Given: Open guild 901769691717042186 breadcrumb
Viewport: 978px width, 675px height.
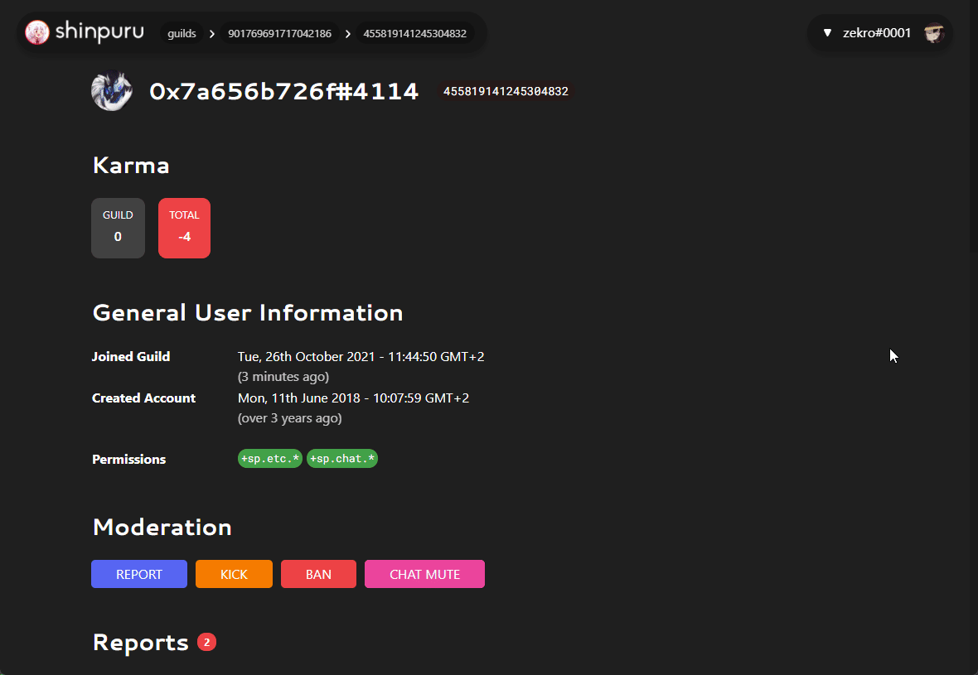Looking at the screenshot, I should tap(279, 34).
